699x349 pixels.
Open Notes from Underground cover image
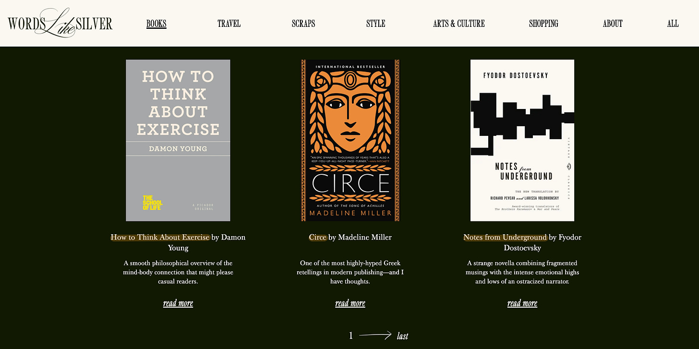pyautogui.click(x=522, y=140)
